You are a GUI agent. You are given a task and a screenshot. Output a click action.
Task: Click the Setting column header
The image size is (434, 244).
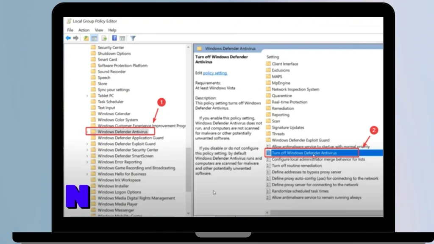coord(273,57)
